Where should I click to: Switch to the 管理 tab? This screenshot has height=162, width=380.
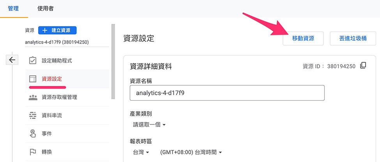13,8
